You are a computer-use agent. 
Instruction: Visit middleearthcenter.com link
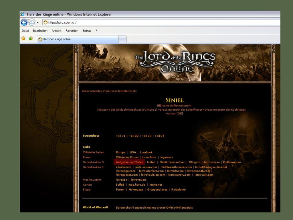pyautogui.click(x=176, y=167)
